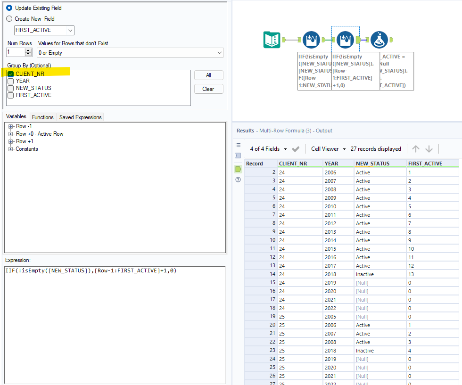Sort by CLIENT_NR column header
The image size is (462, 385).
pos(300,164)
